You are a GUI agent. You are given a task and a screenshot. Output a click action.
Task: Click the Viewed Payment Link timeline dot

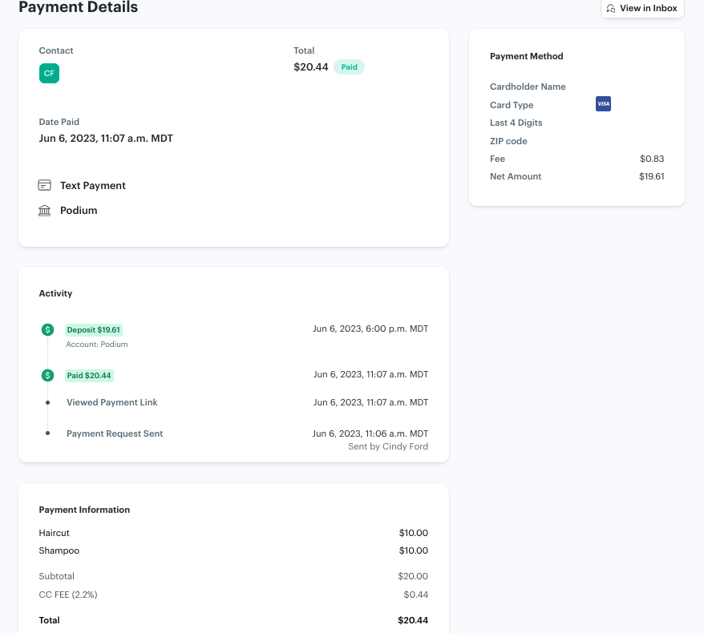[50, 402]
